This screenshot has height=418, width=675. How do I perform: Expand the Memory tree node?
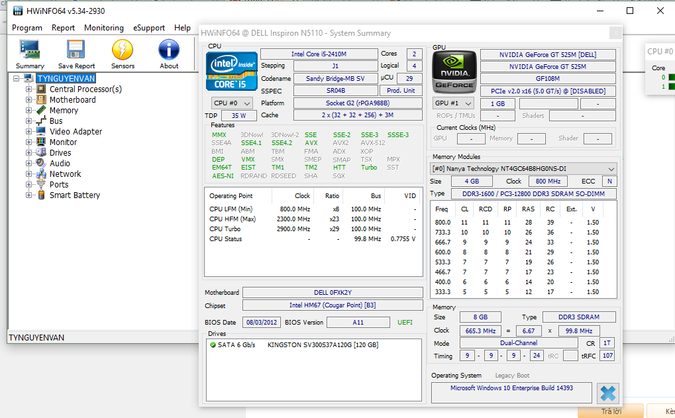point(28,110)
